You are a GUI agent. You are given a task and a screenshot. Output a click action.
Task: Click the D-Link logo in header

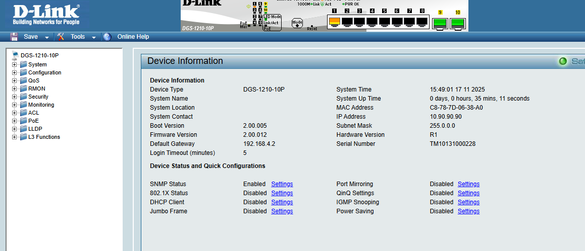click(x=45, y=15)
